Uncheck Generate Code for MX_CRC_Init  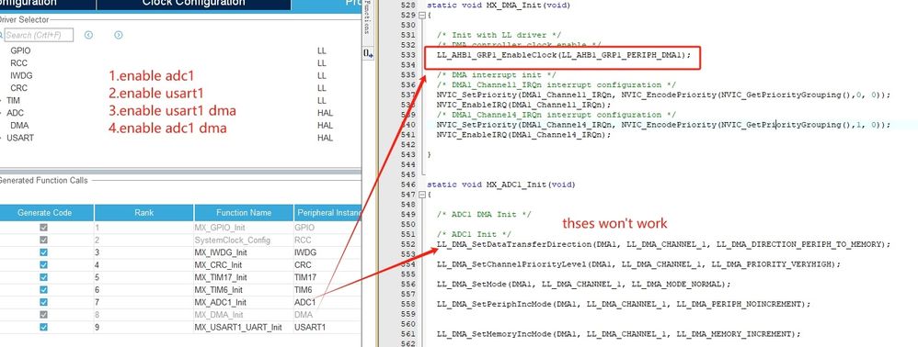[43, 264]
